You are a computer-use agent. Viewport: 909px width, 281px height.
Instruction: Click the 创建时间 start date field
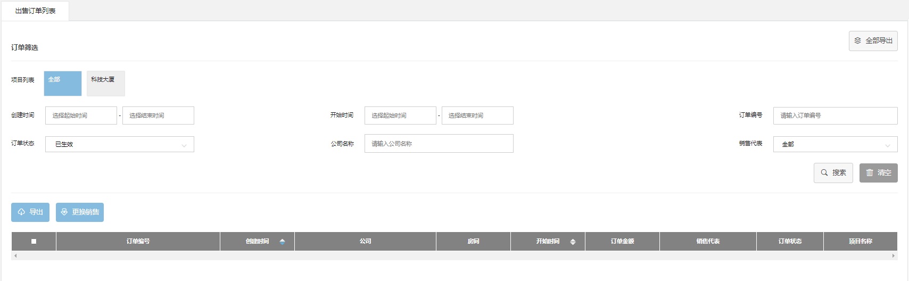pos(81,115)
